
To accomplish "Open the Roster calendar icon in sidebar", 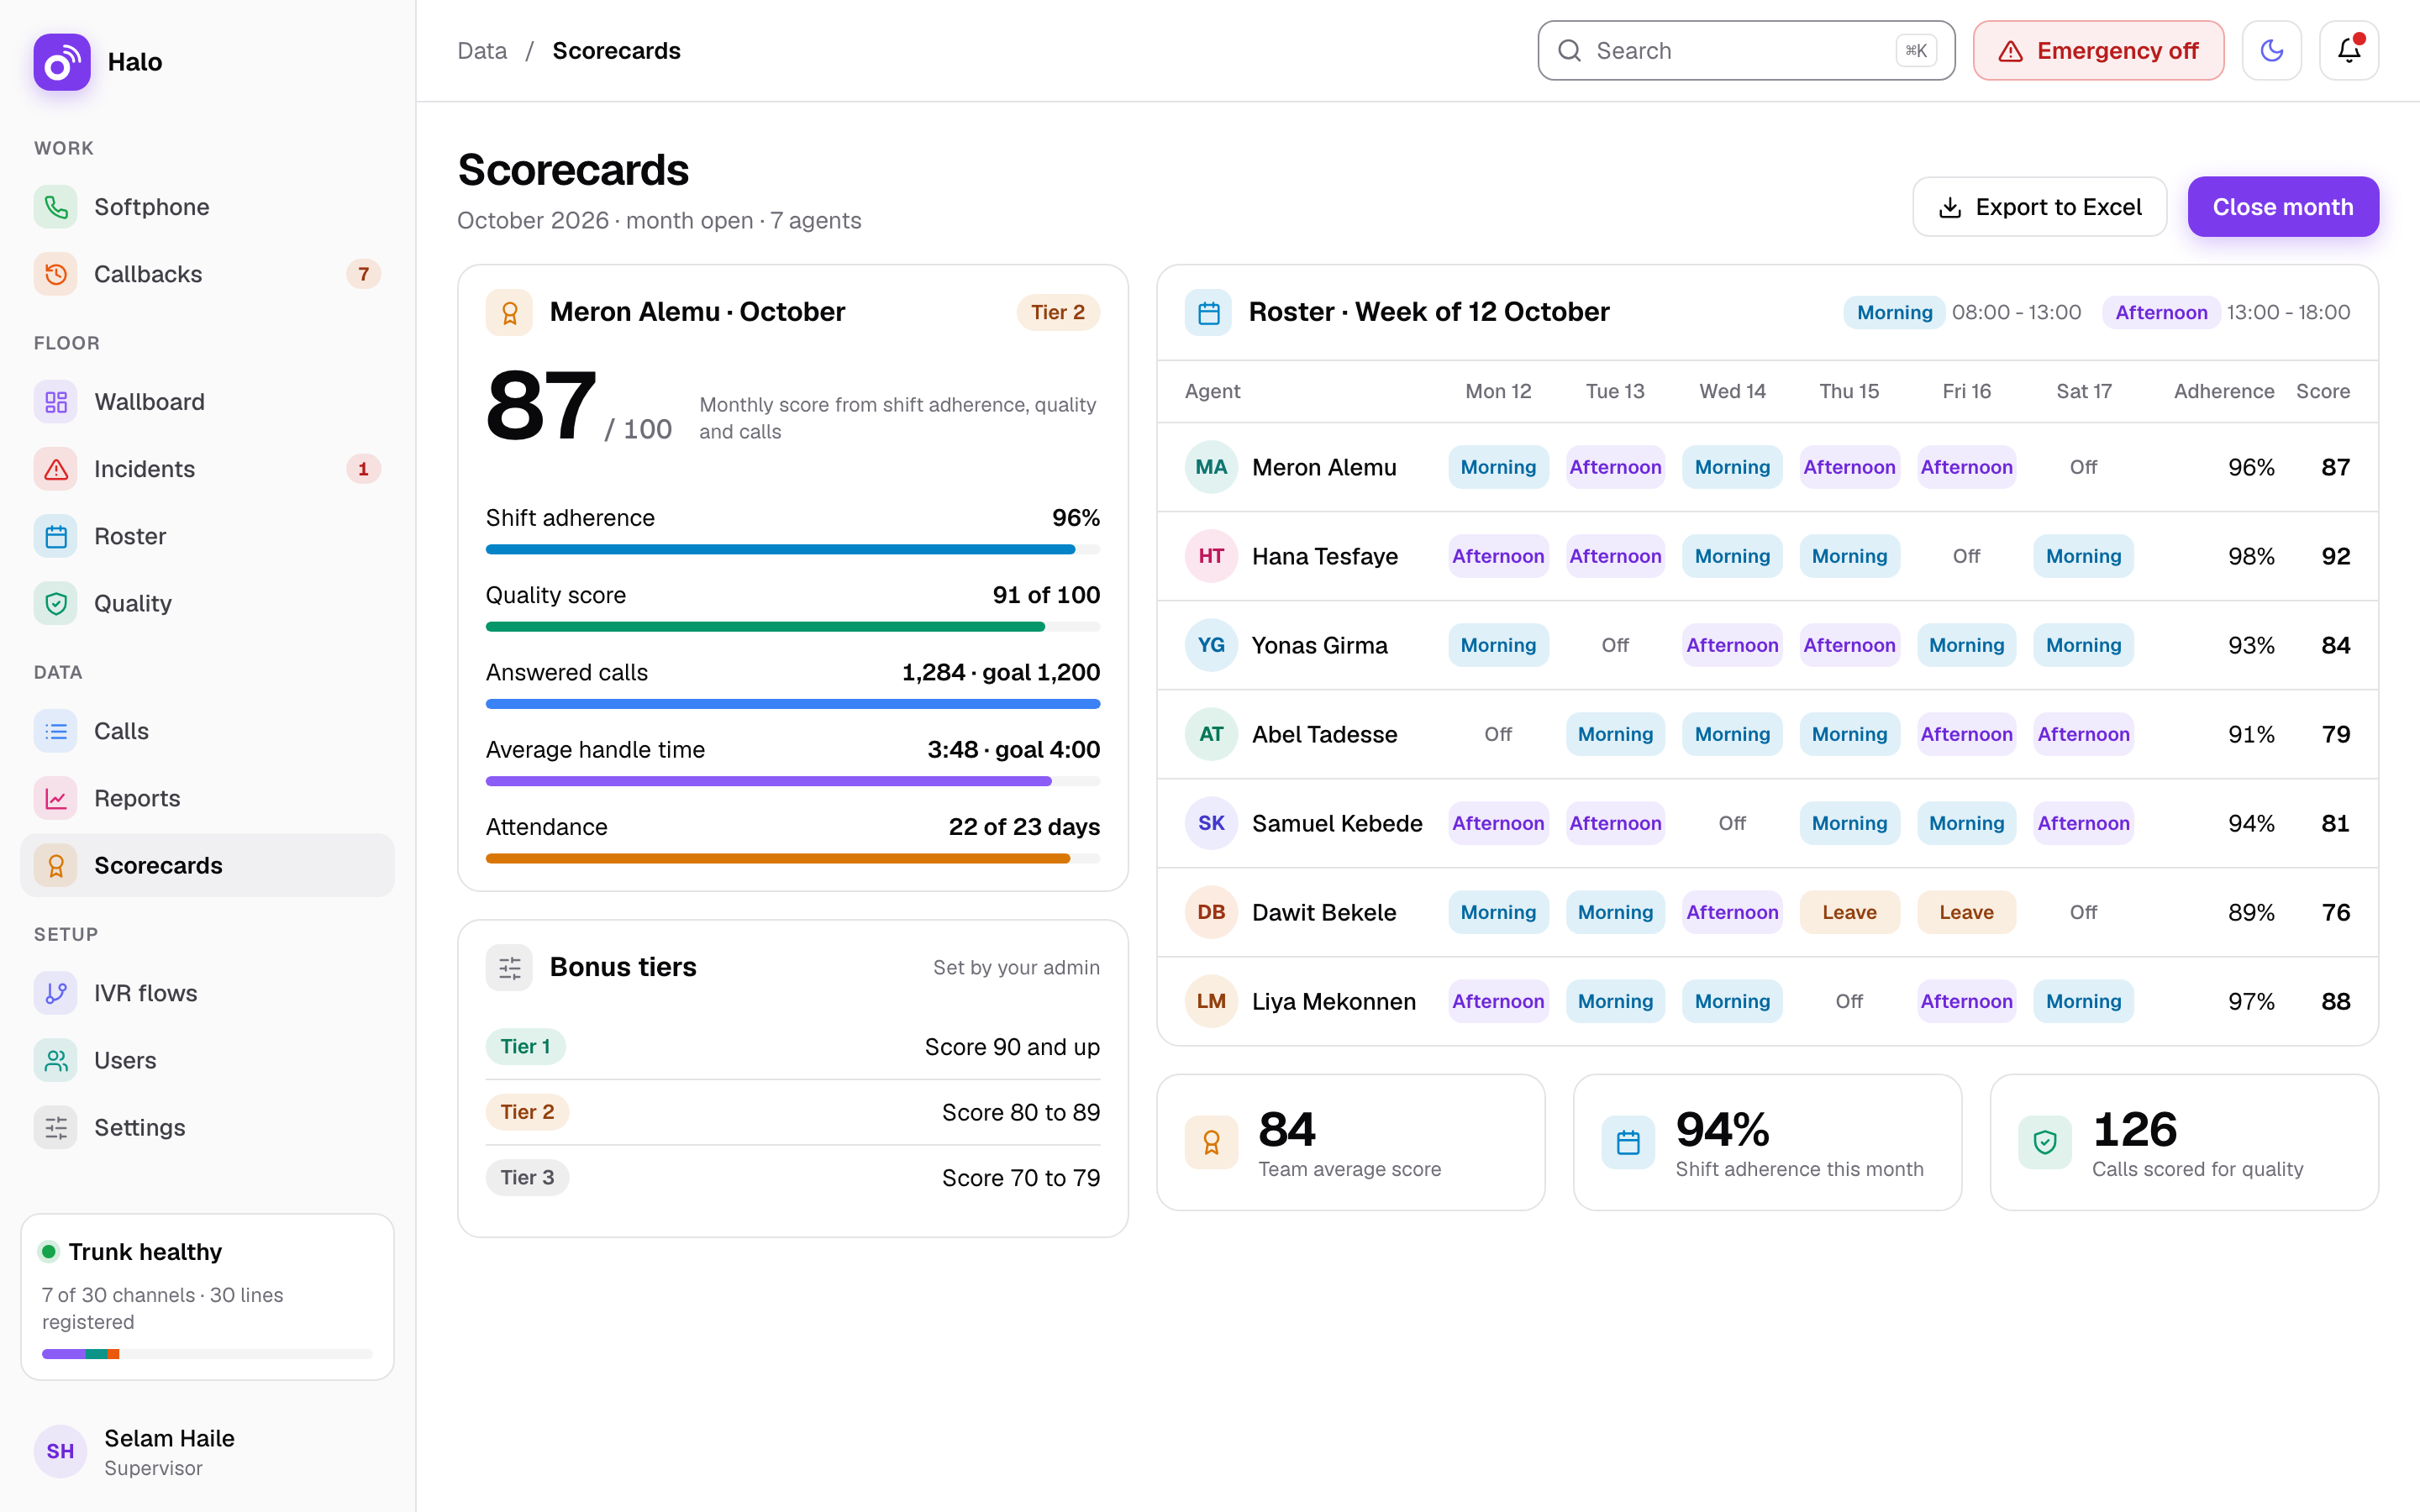I will pyautogui.click(x=56, y=536).
